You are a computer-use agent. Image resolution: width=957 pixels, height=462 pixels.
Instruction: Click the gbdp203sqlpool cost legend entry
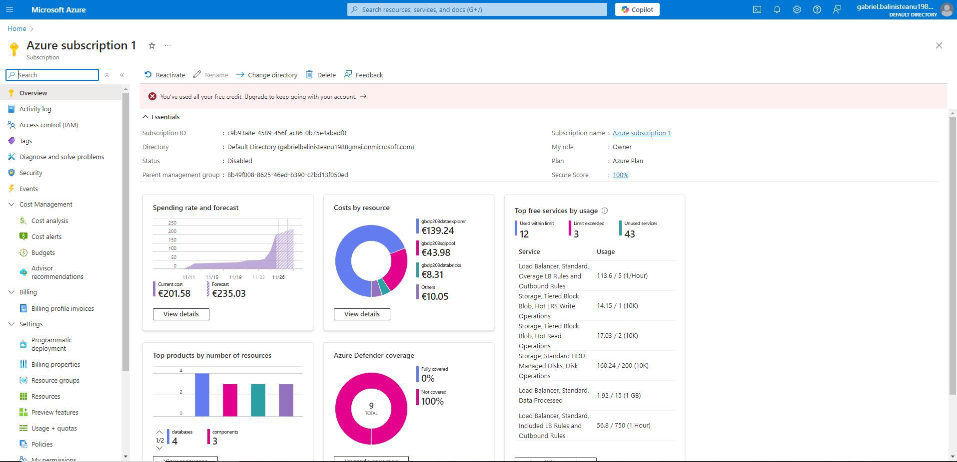click(436, 248)
